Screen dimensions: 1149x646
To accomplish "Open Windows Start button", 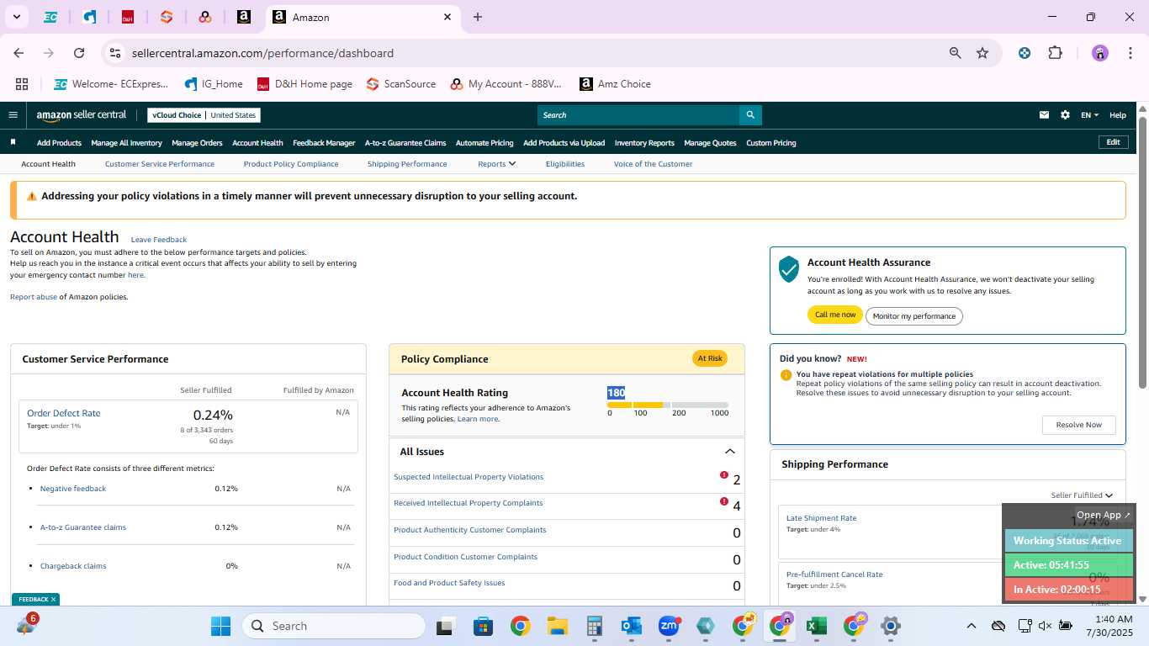I will tap(220, 626).
